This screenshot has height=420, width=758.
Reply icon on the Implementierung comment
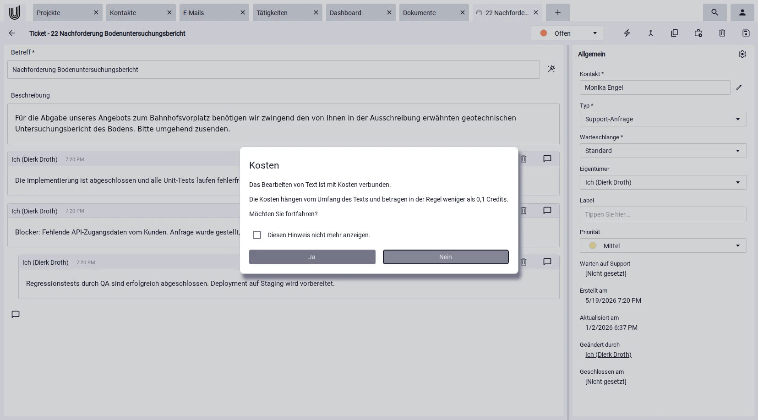[547, 158]
